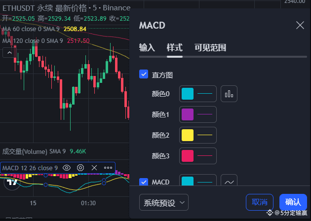Image resolution: width=311 pixels, height=221 pixels.
Task: Switch to the 可见范围 tab
Action: [210, 47]
